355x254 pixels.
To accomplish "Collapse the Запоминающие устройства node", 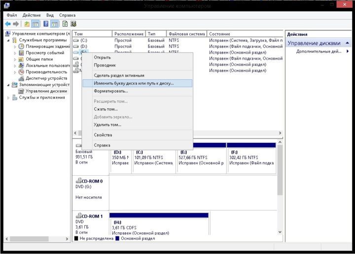I will (8, 85).
